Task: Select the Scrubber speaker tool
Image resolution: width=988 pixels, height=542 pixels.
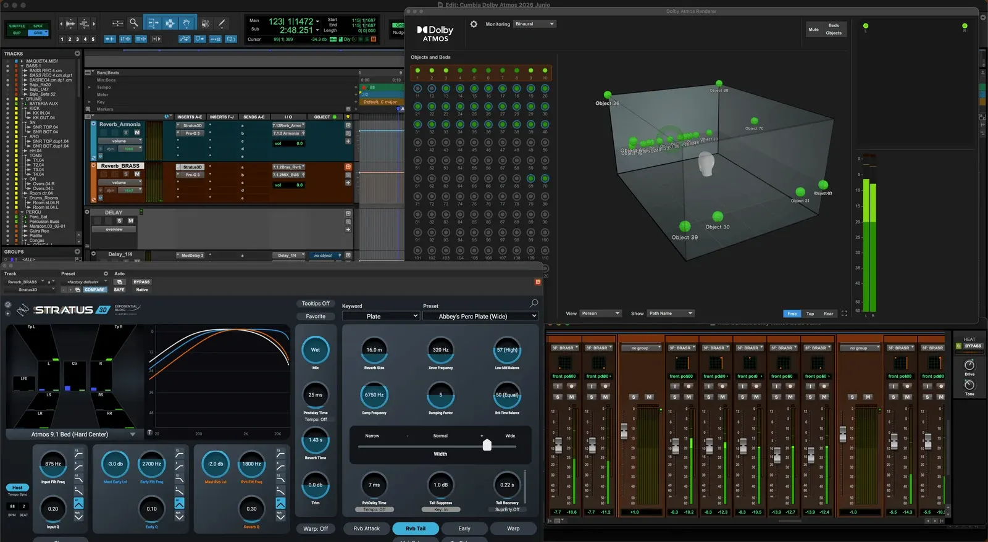Action: coord(205,23)
